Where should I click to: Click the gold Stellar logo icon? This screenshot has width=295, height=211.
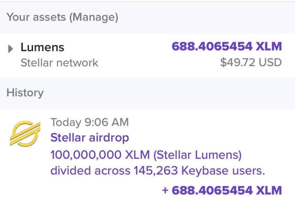(25, 133)
